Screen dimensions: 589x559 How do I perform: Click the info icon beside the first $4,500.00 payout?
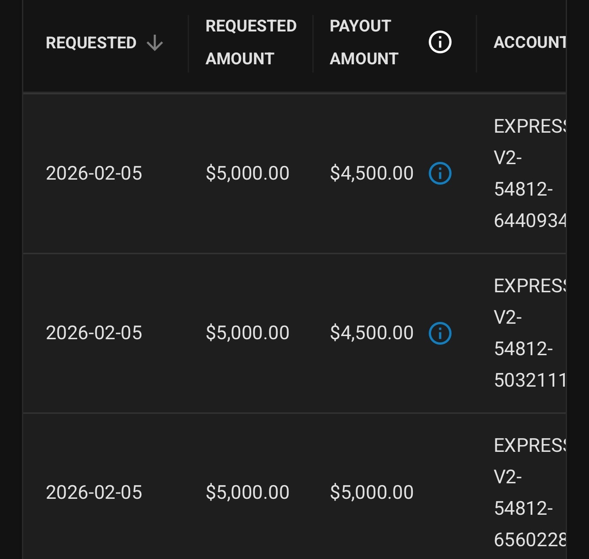[x=440, y=173]
